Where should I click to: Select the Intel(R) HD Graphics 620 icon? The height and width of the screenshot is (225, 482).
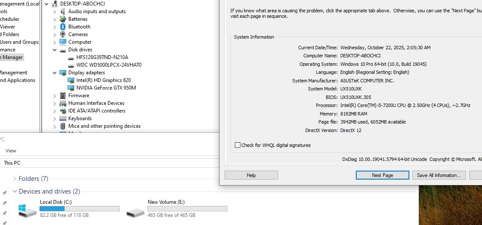(x=71, y=80)
